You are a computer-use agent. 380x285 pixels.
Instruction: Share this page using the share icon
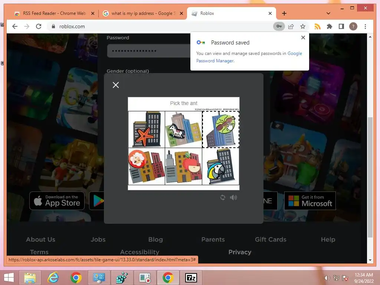[x=291, y=26]
